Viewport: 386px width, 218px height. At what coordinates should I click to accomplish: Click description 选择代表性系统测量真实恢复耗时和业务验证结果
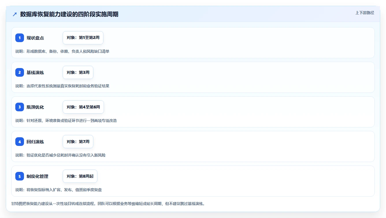pyautogui.click(x=68, y=86)
